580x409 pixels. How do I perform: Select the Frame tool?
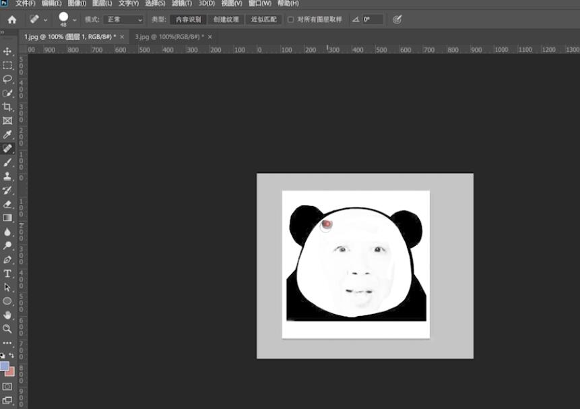7,121
